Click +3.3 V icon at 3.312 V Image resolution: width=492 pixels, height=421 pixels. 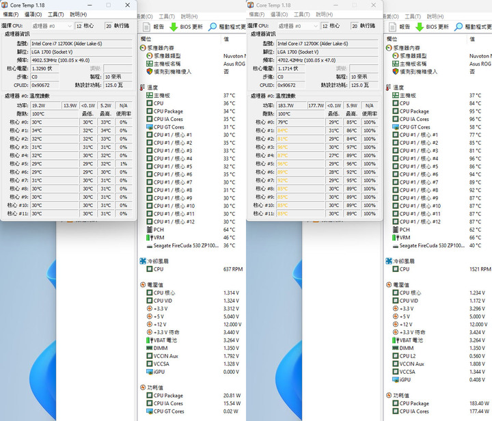(150, 309)
